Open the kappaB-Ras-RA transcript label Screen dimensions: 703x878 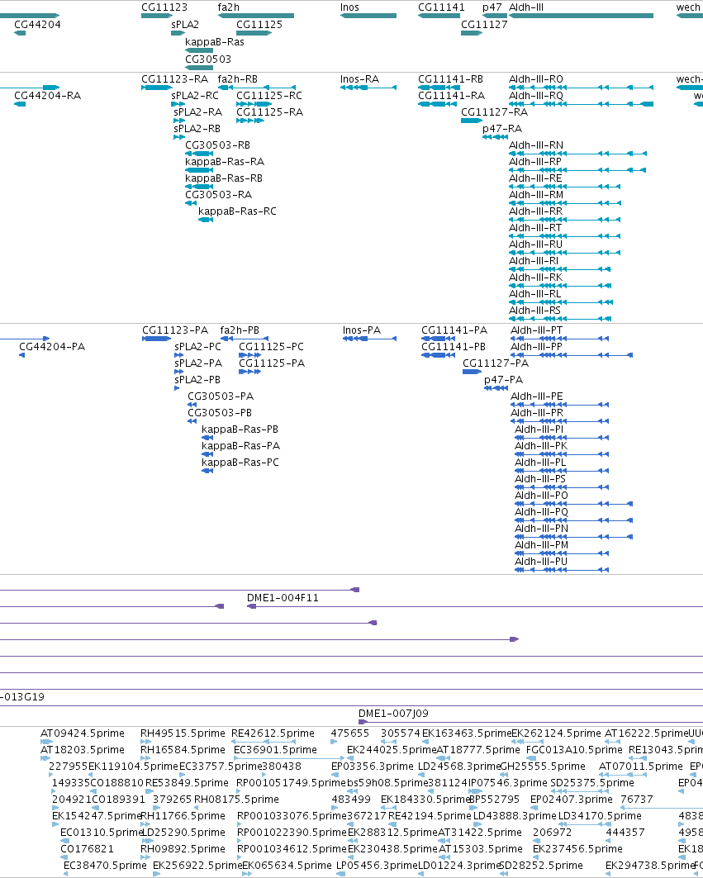[225, 161]
